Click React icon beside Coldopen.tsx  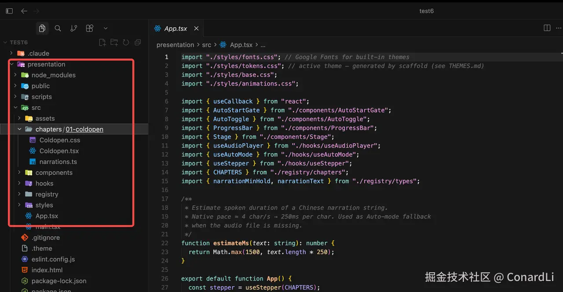(33, 151)
